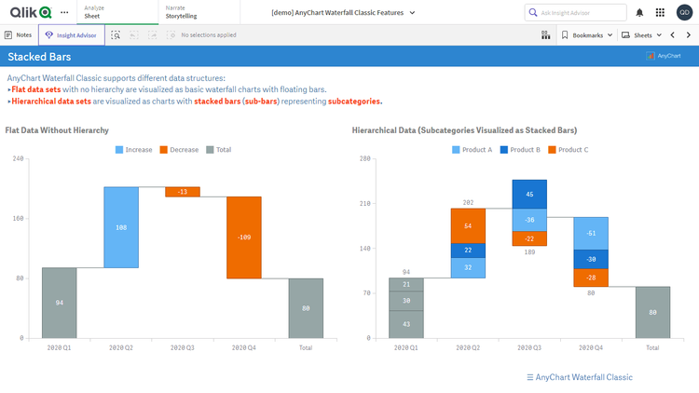Screen dimensions: 699x393
Task: Toggle Product B legend series
Action: 518,149
